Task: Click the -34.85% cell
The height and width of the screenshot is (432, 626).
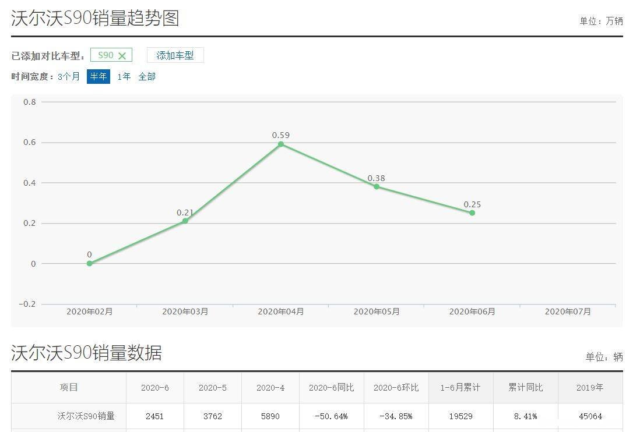Action: 396,416
